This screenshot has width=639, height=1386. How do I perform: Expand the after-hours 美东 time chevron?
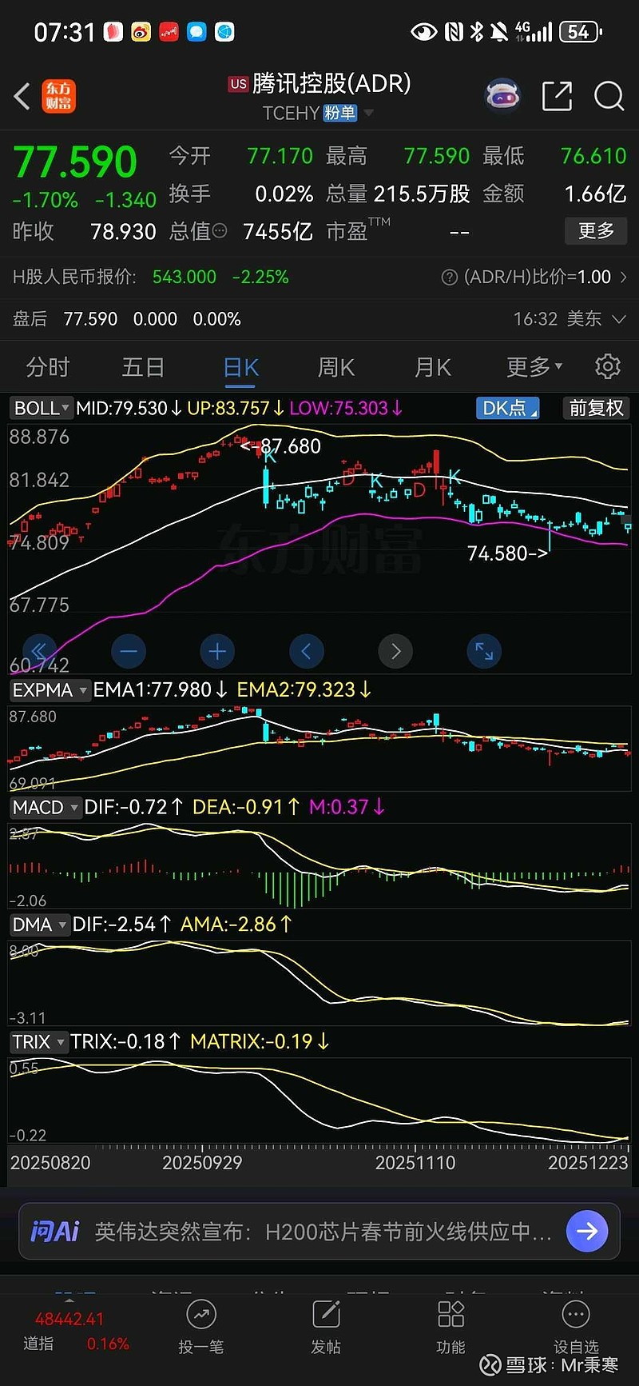pyautogui.click(x=619, y=319)
